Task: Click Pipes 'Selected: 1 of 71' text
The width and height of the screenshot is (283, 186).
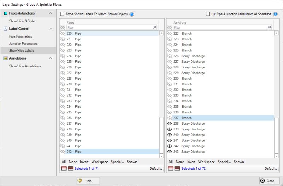Action: click(87, 169)
